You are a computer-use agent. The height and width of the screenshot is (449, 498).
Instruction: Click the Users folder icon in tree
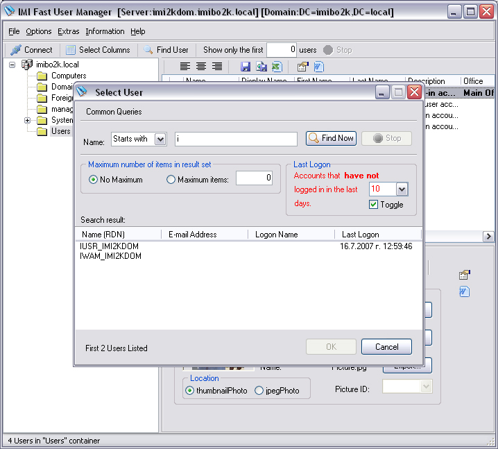point(42,131)
